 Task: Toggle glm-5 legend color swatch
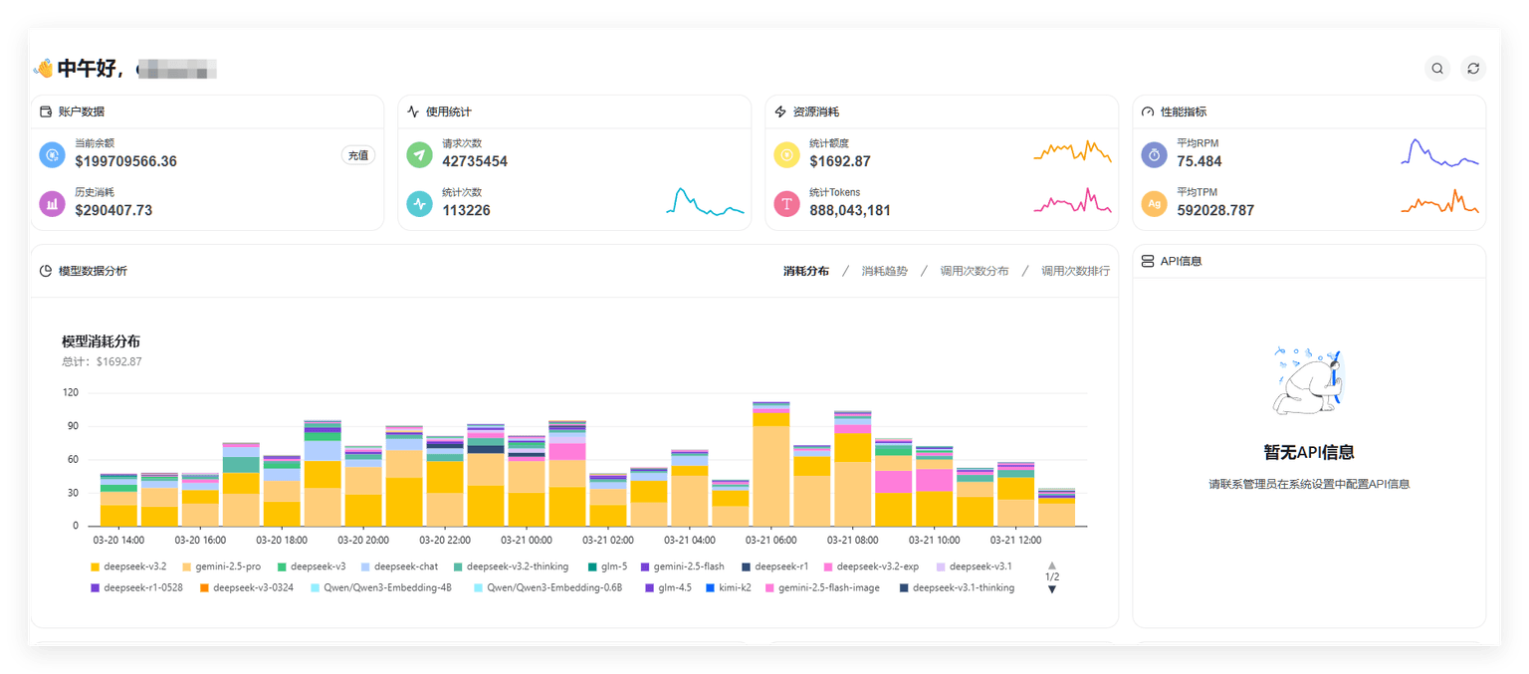[x=591, y=566]
